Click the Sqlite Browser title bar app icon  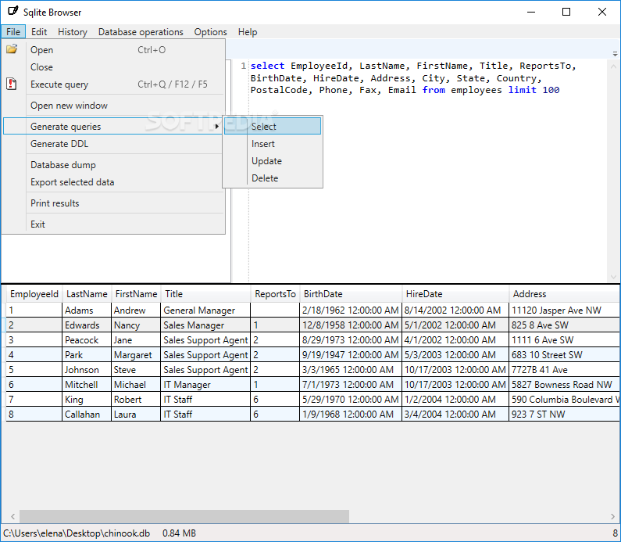12,11
